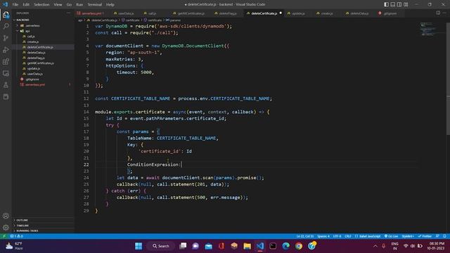450x253 pixels.
Task: Click the Windows taskbar Search box
Action: pyautogui.click(x=161, y=246)
